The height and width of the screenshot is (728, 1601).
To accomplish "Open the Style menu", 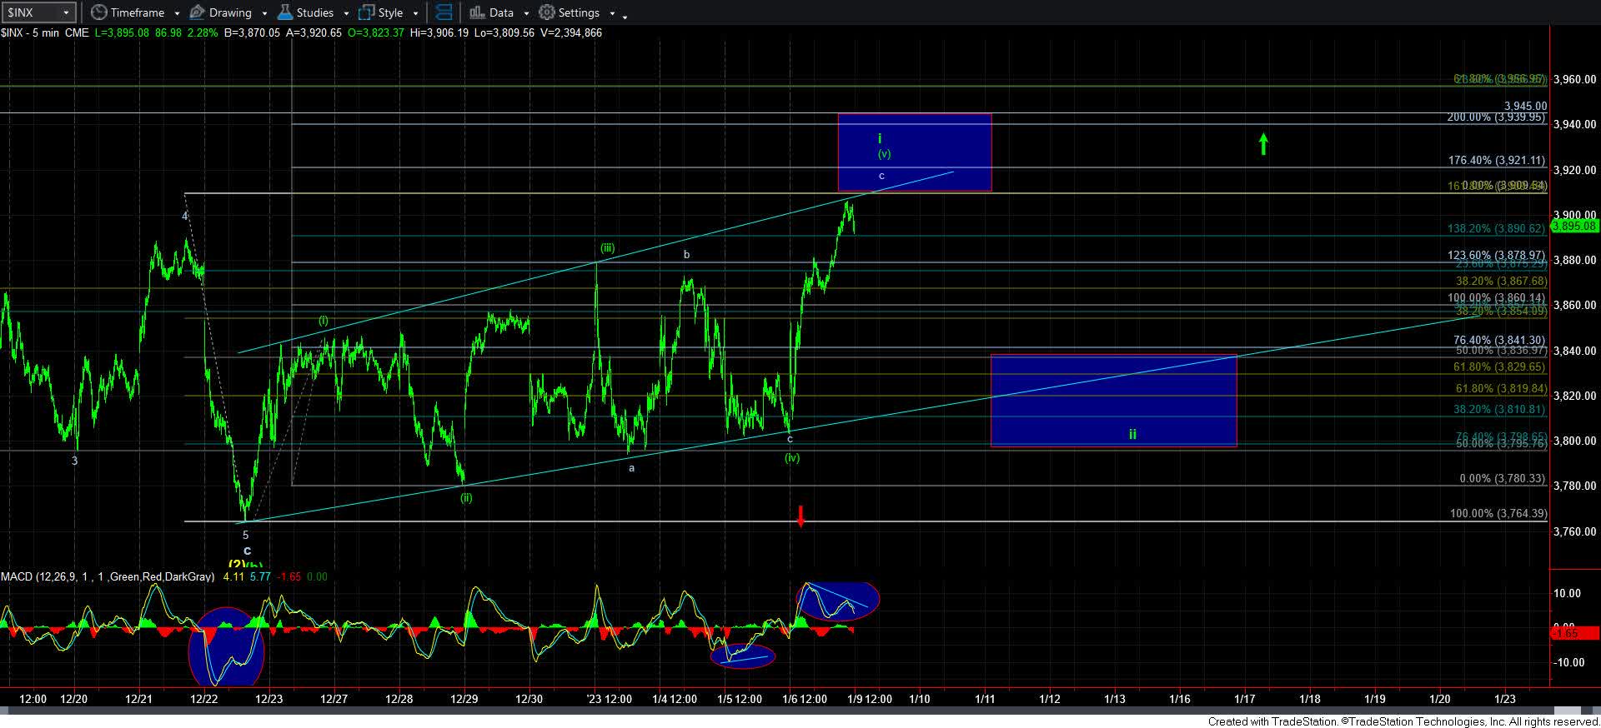I will click(389, 12).
